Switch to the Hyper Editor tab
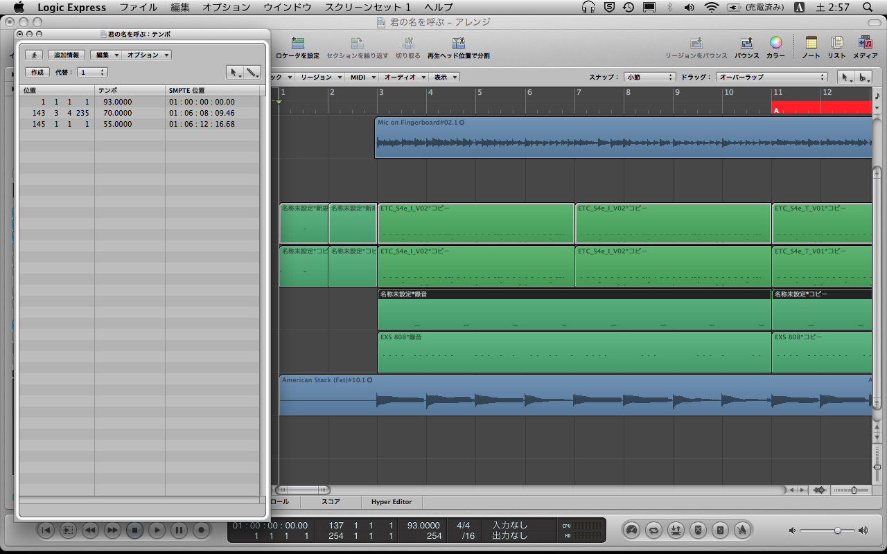 (392, 502)
